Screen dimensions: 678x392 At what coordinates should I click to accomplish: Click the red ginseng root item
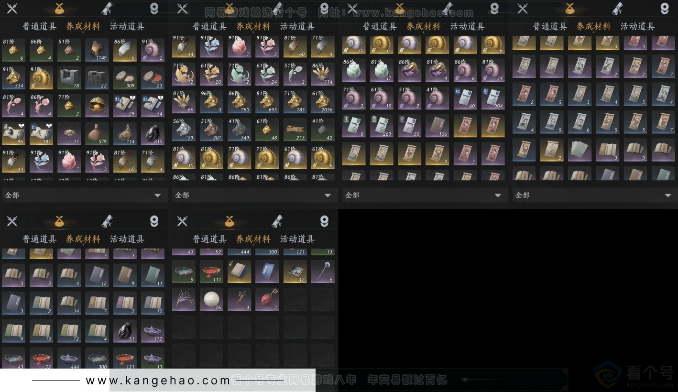(239, 299)
